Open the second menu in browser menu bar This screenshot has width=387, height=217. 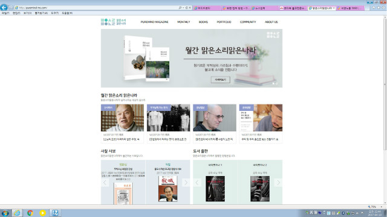[x=16, y=13]
